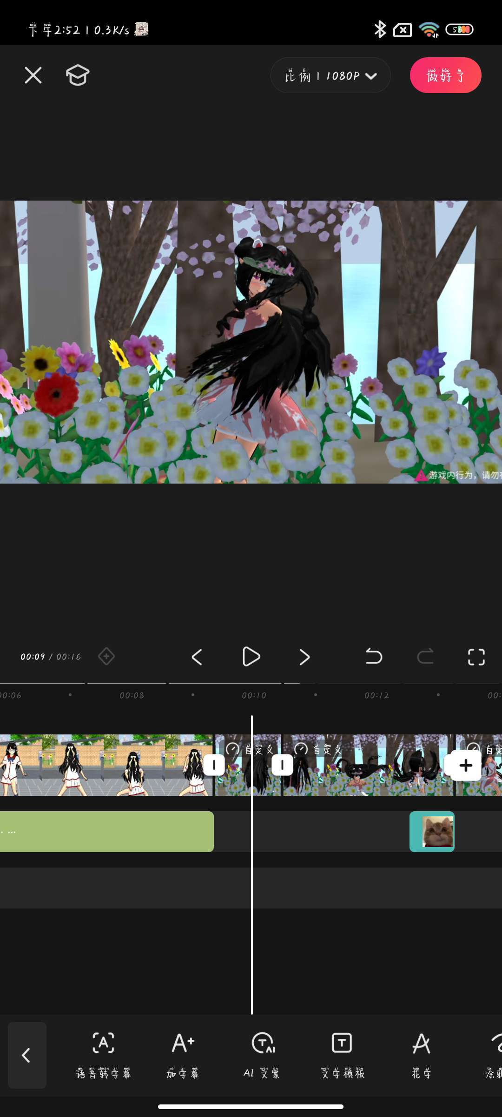
Task: Close the editor with the X icon
Action: 33,75
